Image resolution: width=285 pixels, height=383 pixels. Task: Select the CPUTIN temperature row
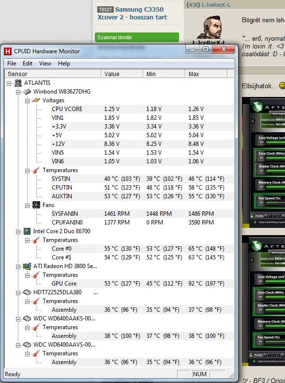(142, 188)
